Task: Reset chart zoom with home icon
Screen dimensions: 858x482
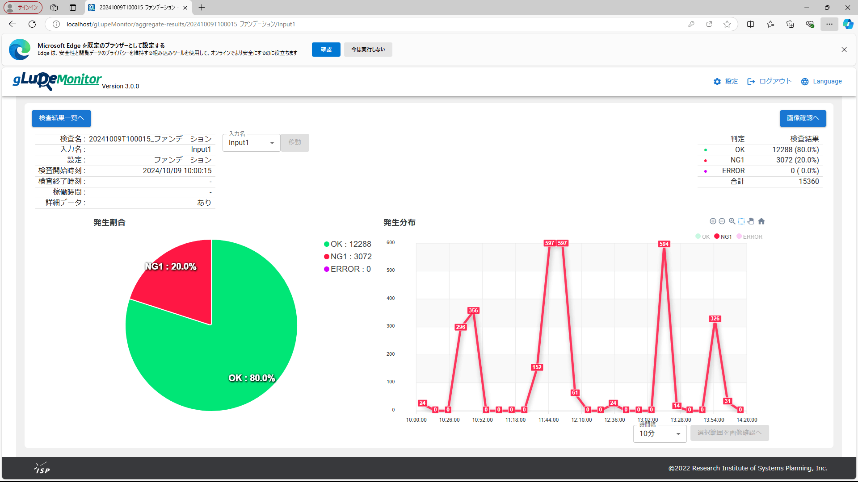Action: (761, 221)
